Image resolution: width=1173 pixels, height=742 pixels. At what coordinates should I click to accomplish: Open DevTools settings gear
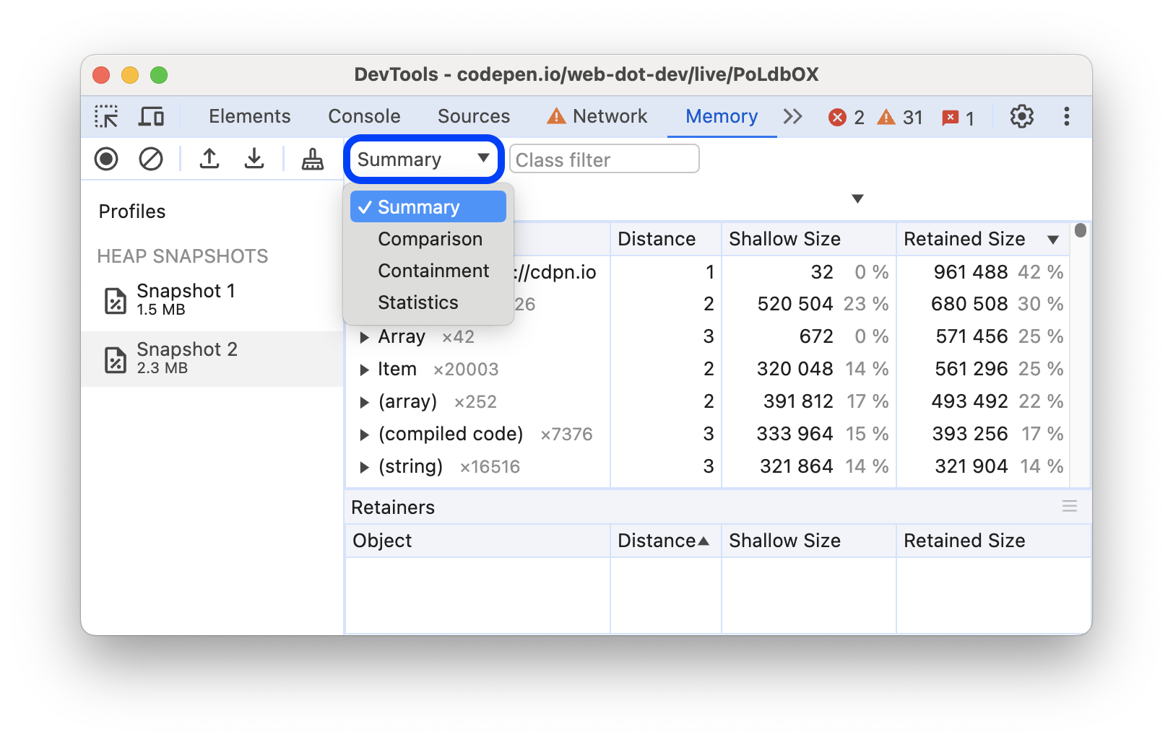point(1022,116)
